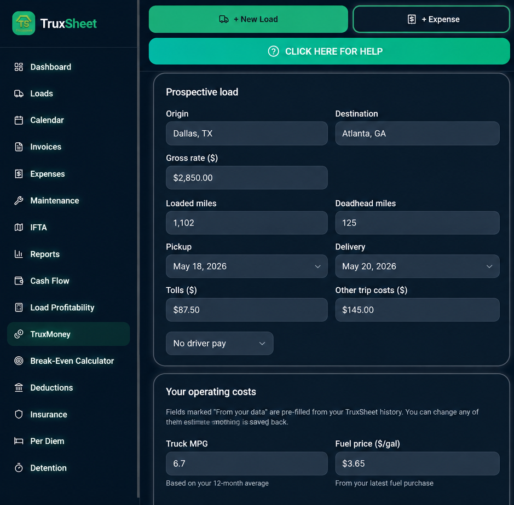Screen dimensions: 514x505
Task: Navigate to Invoices
Action: coord(68,147)
